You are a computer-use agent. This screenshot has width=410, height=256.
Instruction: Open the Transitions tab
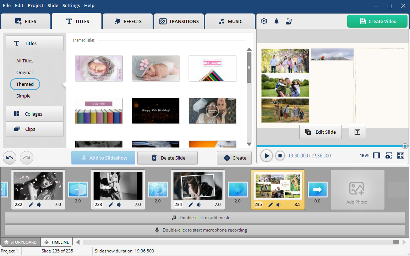(179, 21)
